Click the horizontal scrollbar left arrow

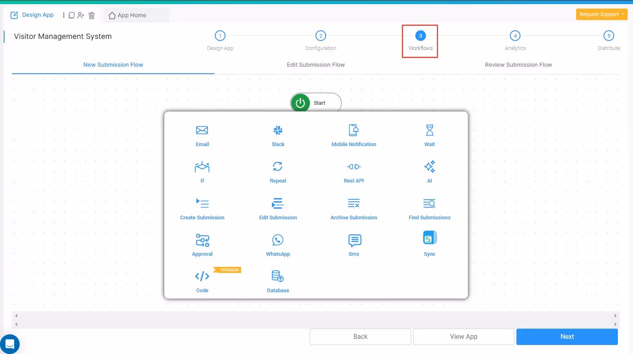point(16,316)
